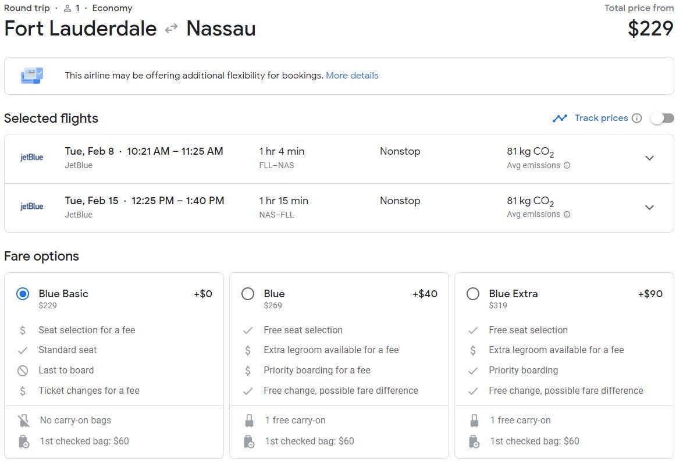Click the No carry-on bags icon
The image size is (683, 463).
23,421
